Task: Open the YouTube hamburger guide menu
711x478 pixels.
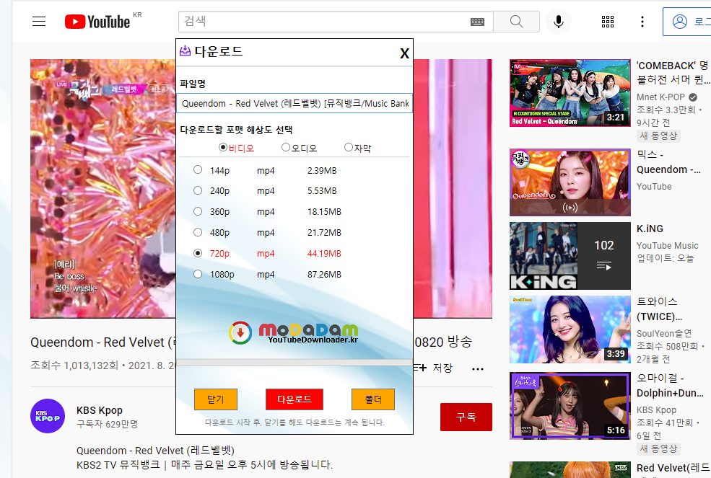Action: (x=39, y=22)
